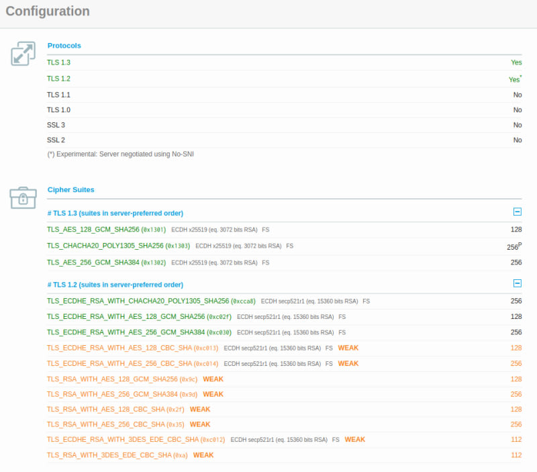
Task: Click the TLS 1.2 suites section heading
Action: click(115, 285)
